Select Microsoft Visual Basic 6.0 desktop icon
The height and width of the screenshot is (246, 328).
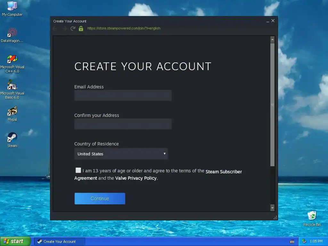click(12, 90)
